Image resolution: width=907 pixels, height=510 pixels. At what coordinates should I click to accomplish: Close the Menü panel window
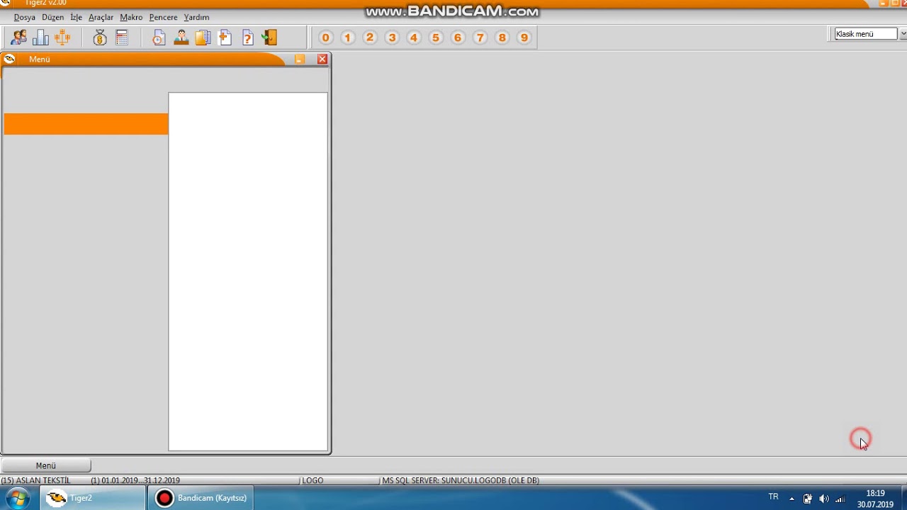[x=322, y=59]
